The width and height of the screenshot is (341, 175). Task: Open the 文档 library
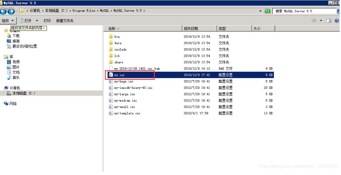pos(16,72)
